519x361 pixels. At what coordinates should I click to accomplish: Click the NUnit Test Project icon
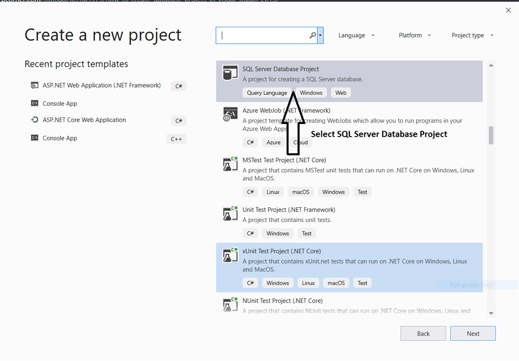pos(230,304)
